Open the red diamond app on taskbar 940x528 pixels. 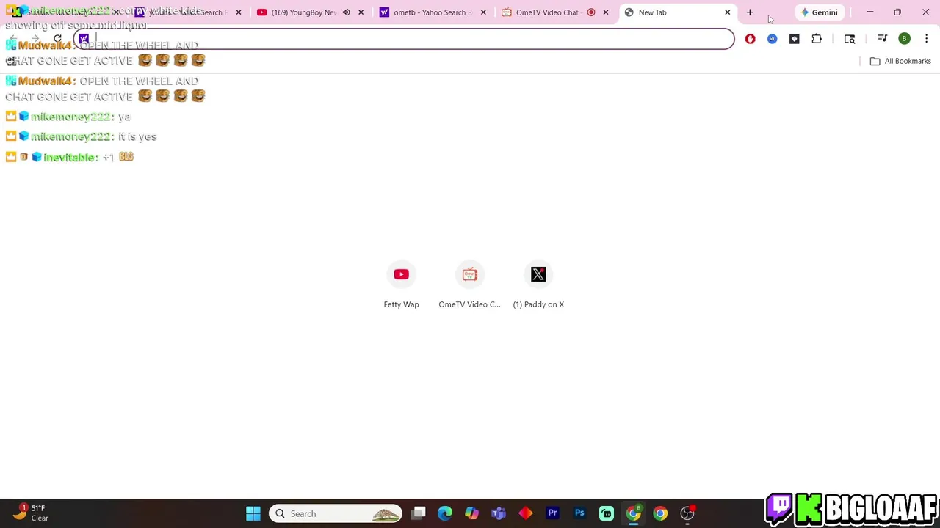(526, 513)
